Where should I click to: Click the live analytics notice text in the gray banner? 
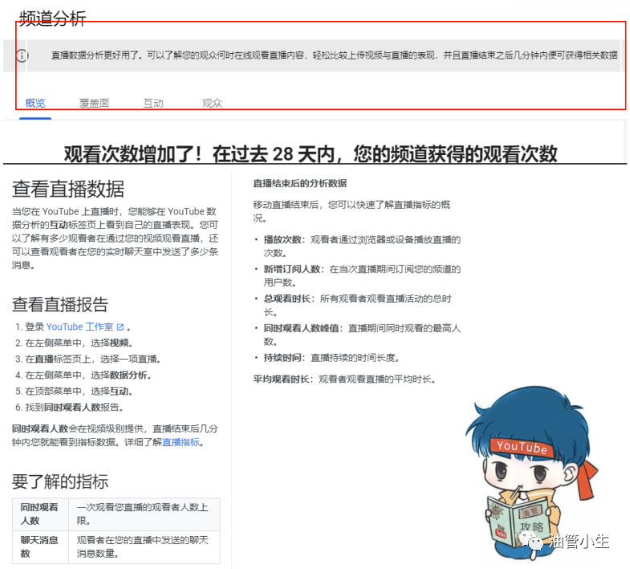coord(335,55)
